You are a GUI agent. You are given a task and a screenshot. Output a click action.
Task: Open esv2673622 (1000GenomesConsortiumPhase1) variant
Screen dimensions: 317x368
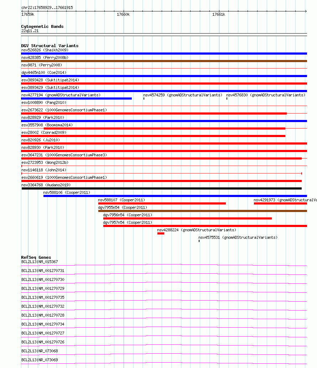[x=64, y=110]
